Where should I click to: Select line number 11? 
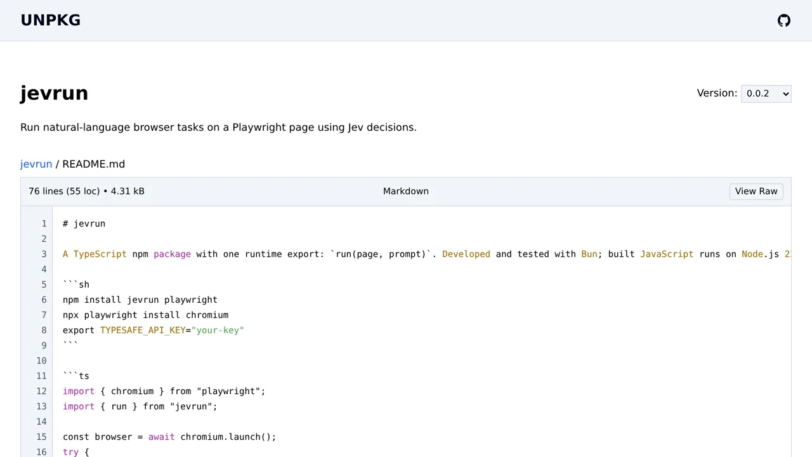coord(42,376)
